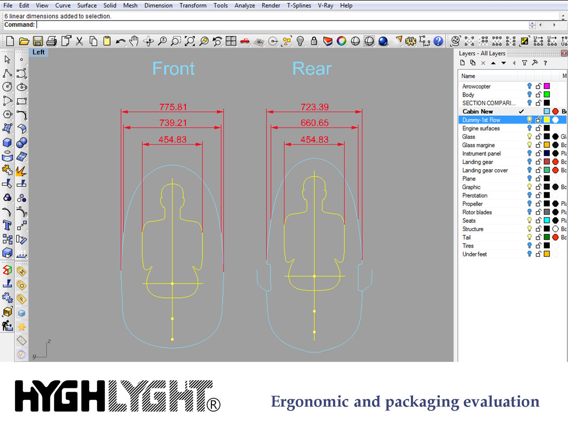Select the Pan view tool
This screenshot has height=429, width=568.
(x=134, y=41)
